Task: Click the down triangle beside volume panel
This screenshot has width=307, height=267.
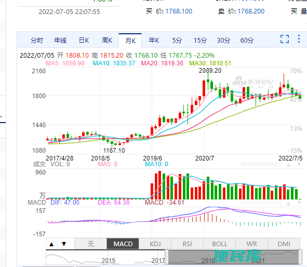Action: [299, 165]
